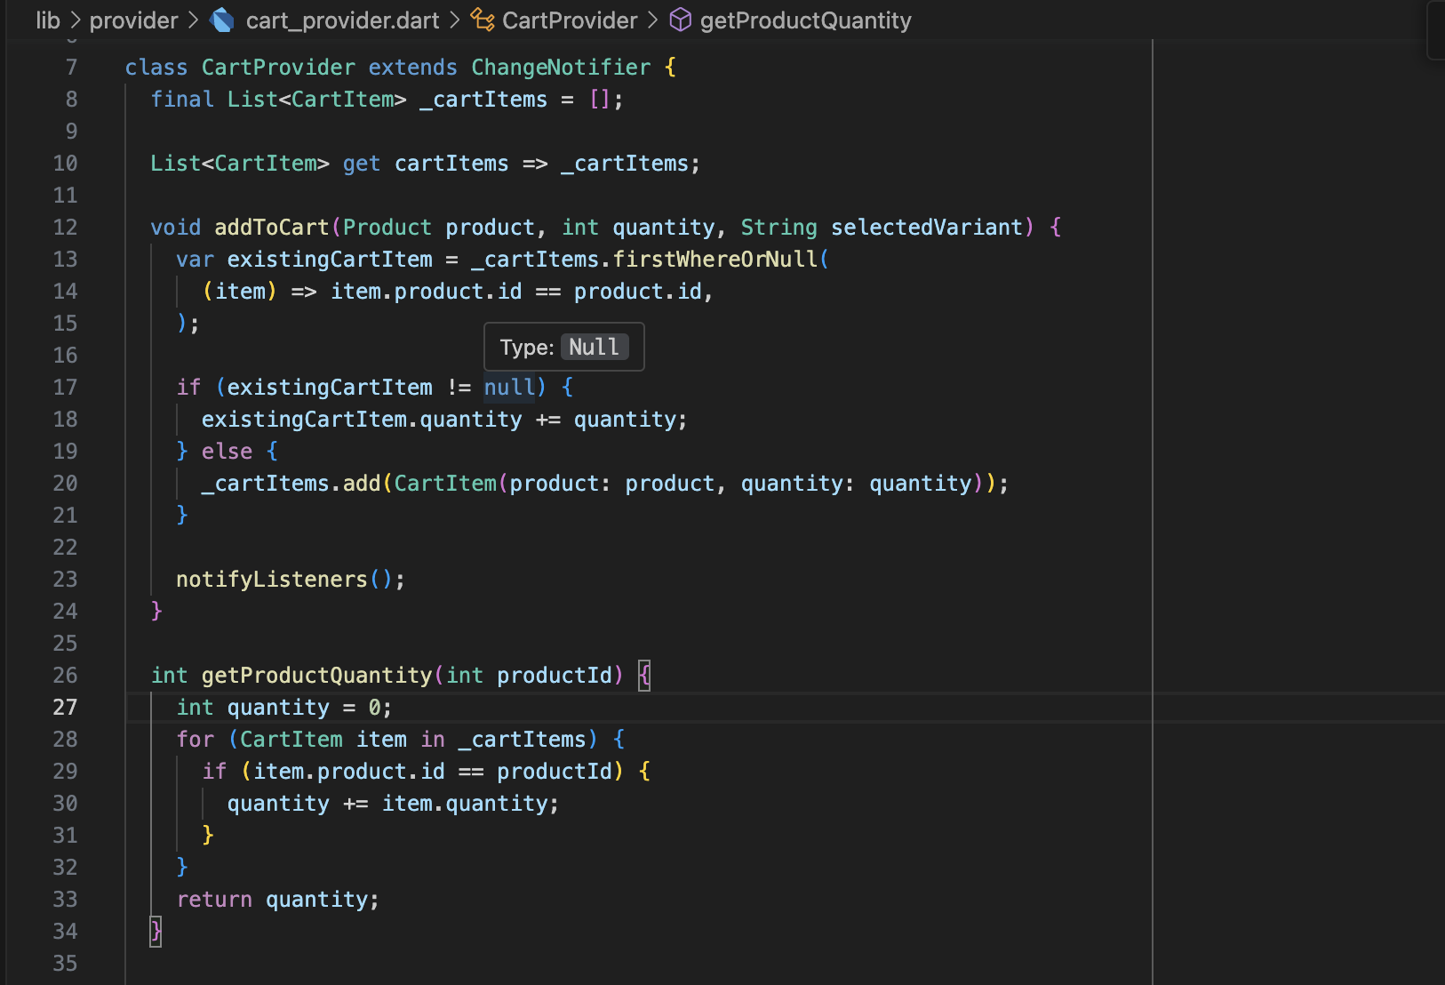Viewport: 1445px width, 985px height.
Task: Click the 'addToCart' method name
Action: click(272, 228)
